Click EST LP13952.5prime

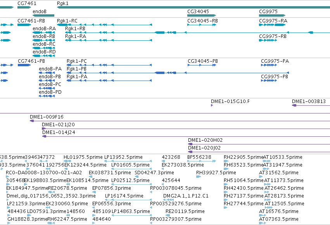(123, 157)
